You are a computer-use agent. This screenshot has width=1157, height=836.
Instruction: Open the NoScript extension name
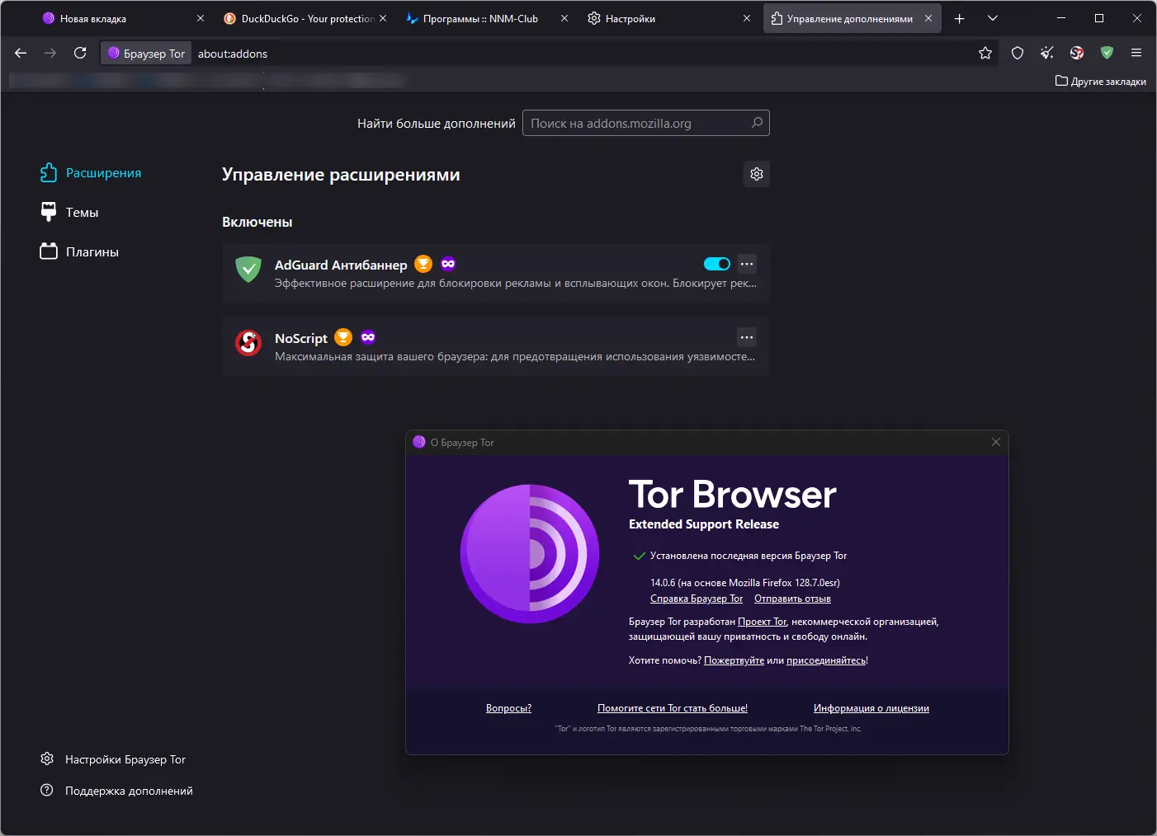[301, 338]
